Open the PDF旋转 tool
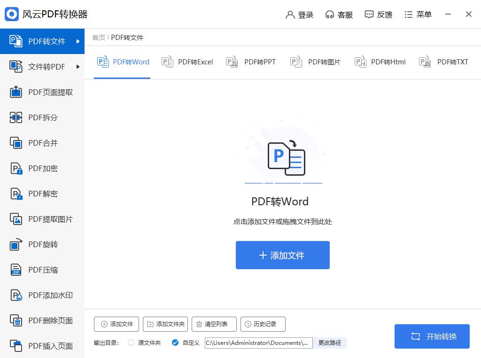Screen dimensions: 481x358 [x=42, y=244]
